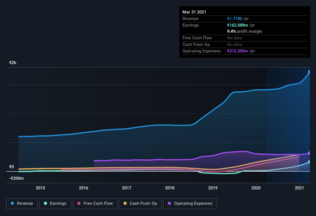This screenshot has width=316, height=216.
Task: Toggle the Earnings legend button
Action: (x=55, y=204)
